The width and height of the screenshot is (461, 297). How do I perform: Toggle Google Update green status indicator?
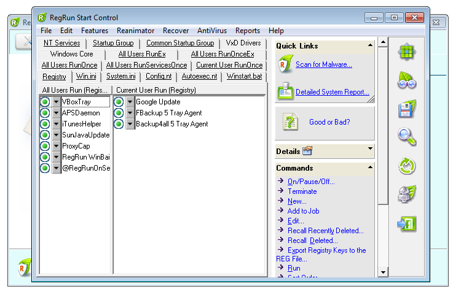pos(119,102)
